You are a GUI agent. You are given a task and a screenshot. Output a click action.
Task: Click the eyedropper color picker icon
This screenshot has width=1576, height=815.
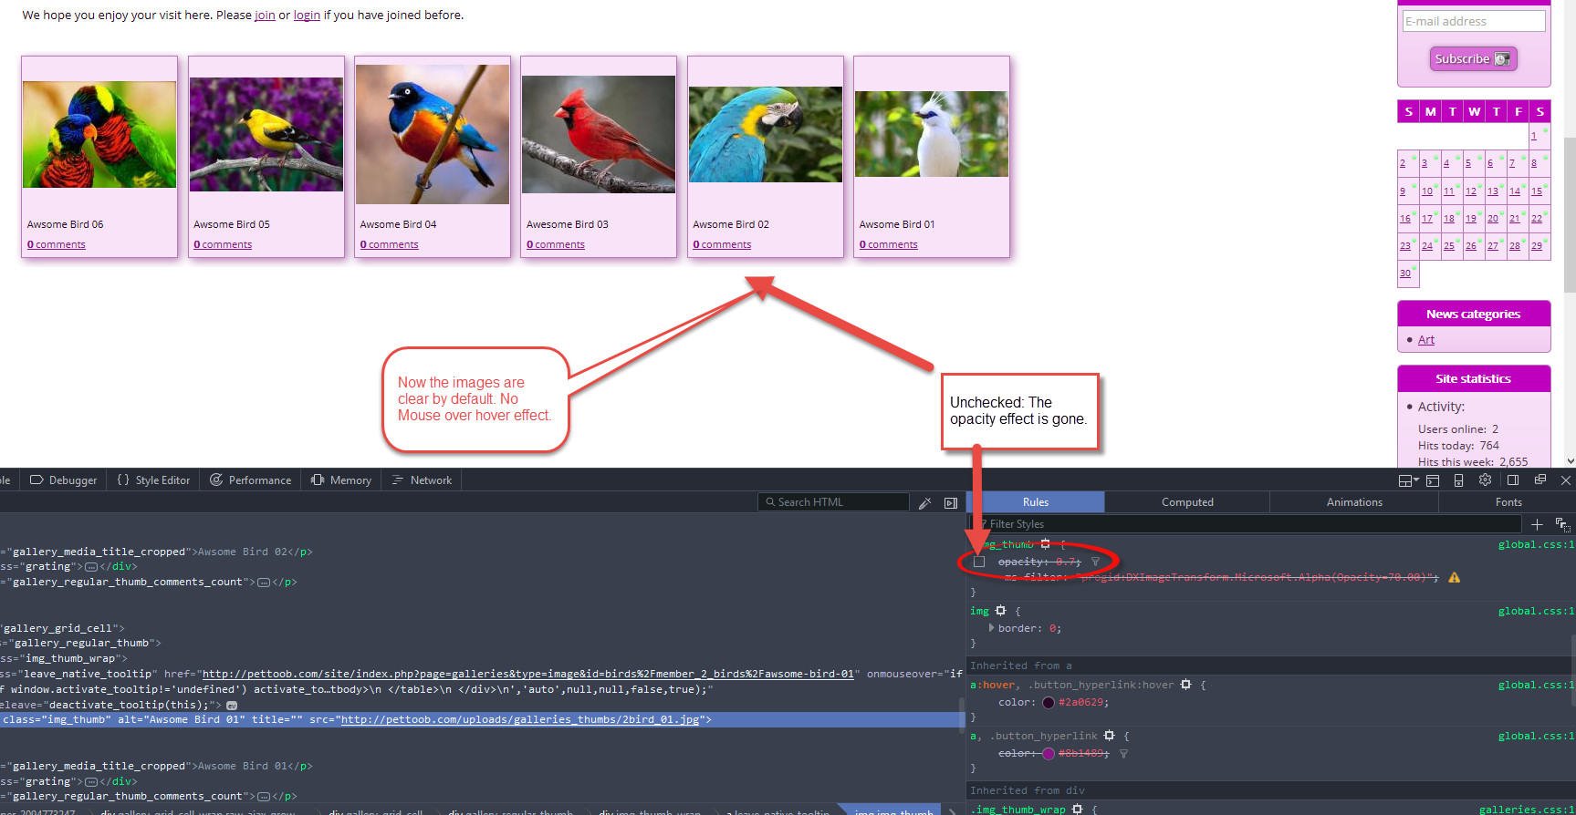point(924,502)
